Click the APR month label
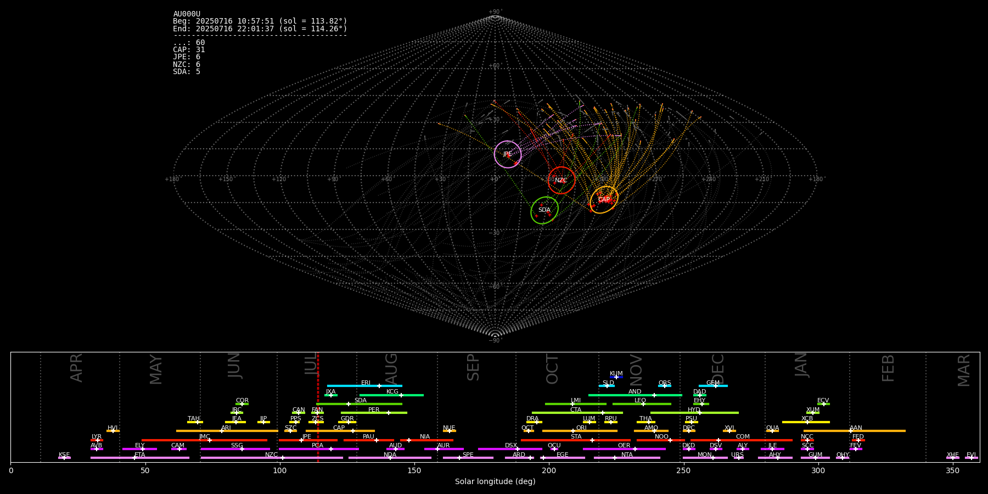 click(x=76, y=368)
